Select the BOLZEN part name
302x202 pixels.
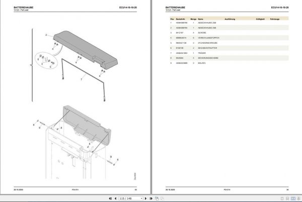coord(201,63)
